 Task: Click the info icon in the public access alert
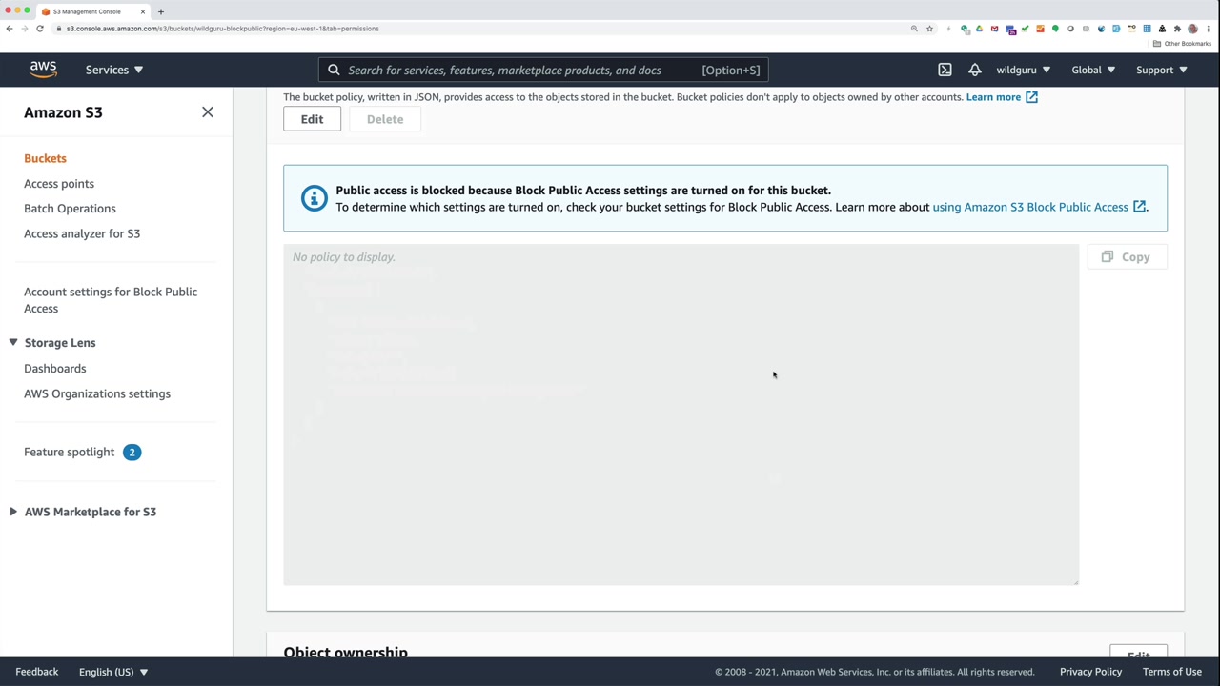(314, 198)
